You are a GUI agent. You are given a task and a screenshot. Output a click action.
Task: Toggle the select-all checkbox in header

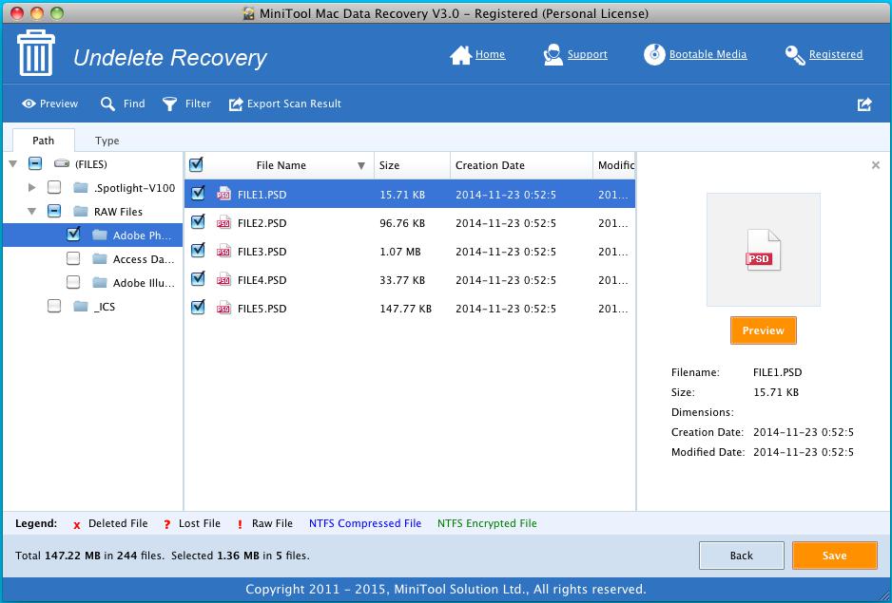click(196, 165)
